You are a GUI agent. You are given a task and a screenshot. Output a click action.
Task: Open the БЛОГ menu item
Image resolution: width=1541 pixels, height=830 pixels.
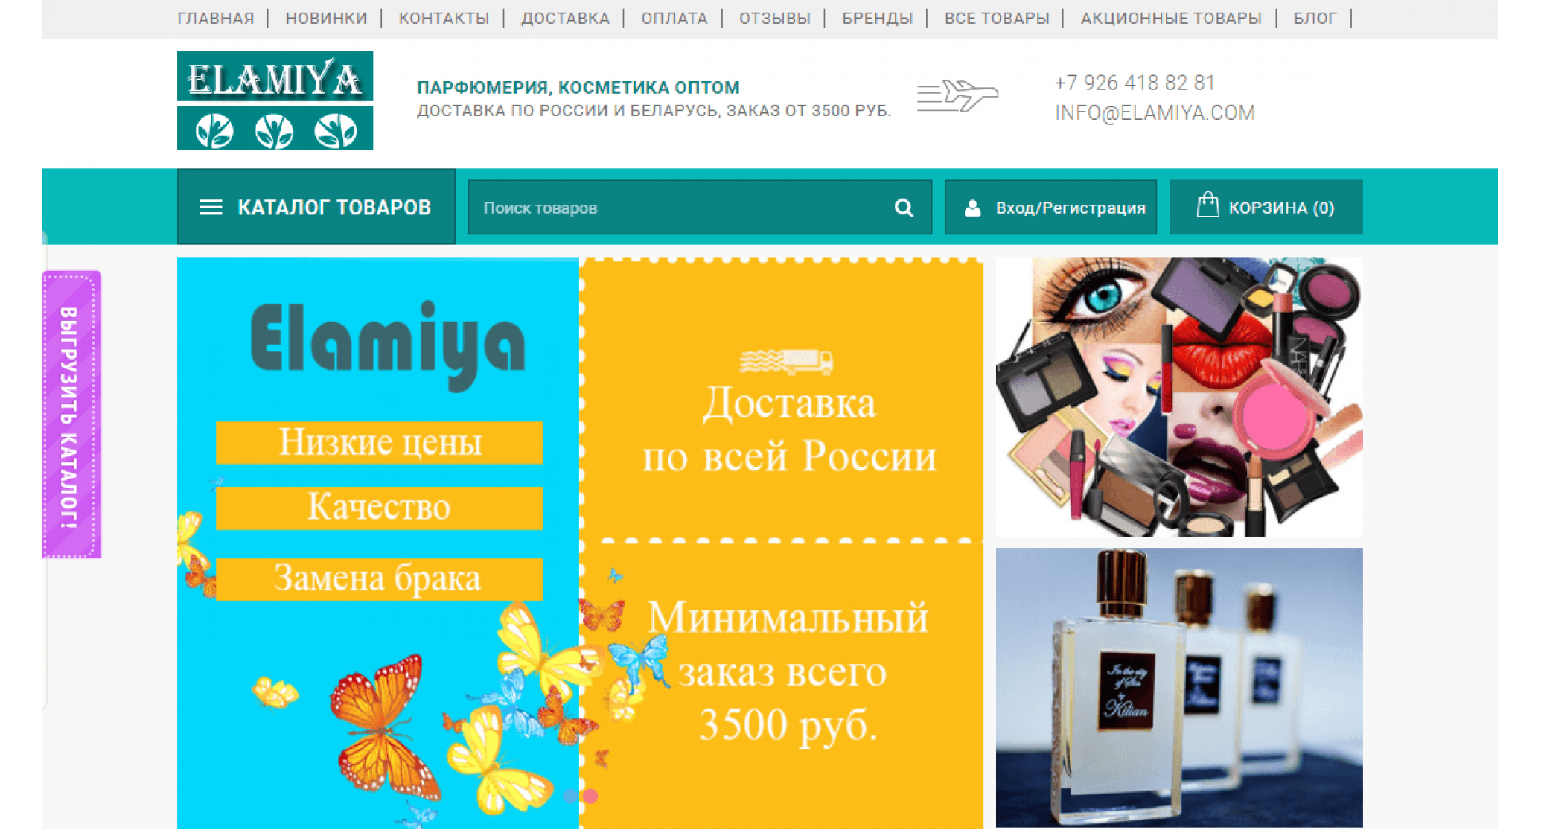click(x=1315, y=18)
